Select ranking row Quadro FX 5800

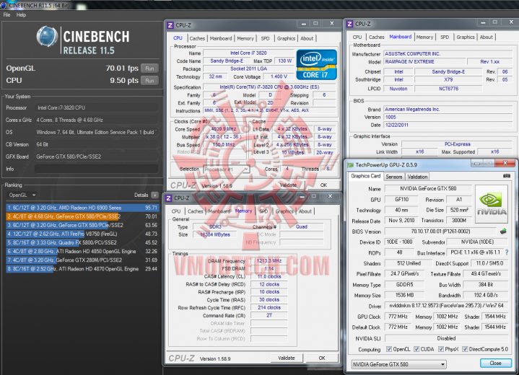coord(82,242)
